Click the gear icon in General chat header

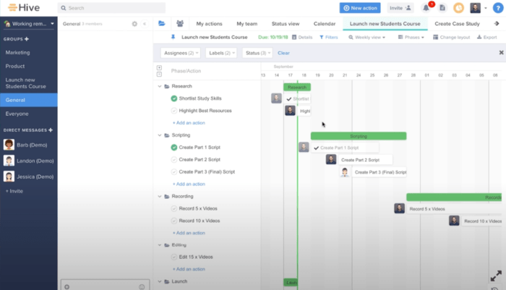pos(134,24)
